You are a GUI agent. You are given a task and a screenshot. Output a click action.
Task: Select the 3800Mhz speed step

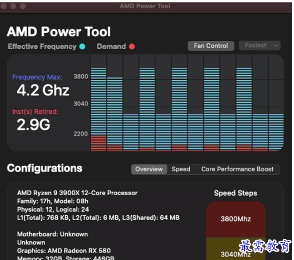[x=235, y=219]
